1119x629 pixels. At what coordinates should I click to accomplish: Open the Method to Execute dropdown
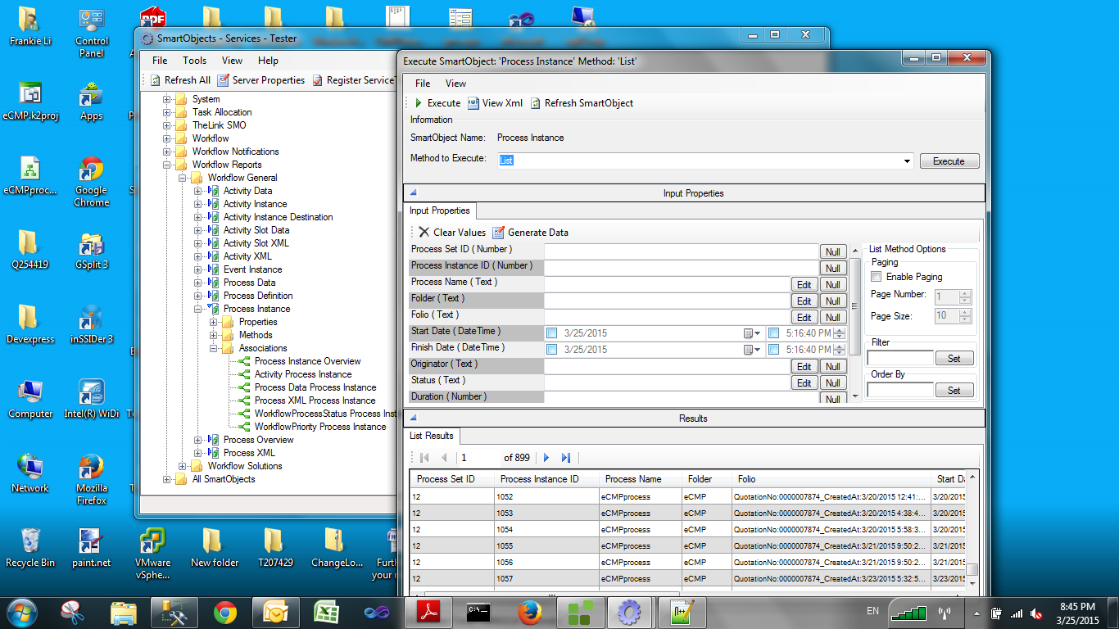pos(907,161)
